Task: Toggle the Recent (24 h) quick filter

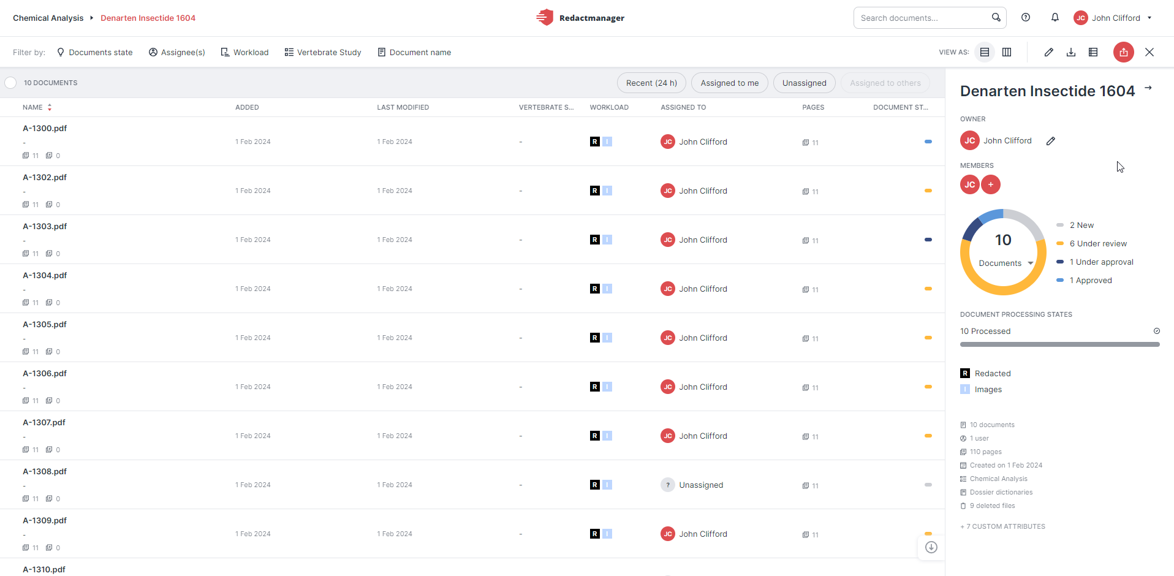Action: 651,83
